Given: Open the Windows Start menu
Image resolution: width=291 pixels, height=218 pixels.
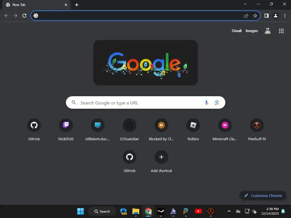Looking at the screenshot, I should (x=80, y=211).
